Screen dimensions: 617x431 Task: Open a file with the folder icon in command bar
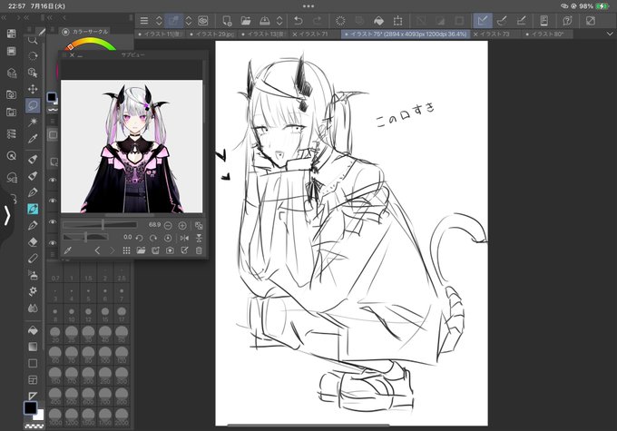[x=246, y=21]
